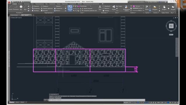Select the Line (Отрезок) tool

tap(10, 8)
